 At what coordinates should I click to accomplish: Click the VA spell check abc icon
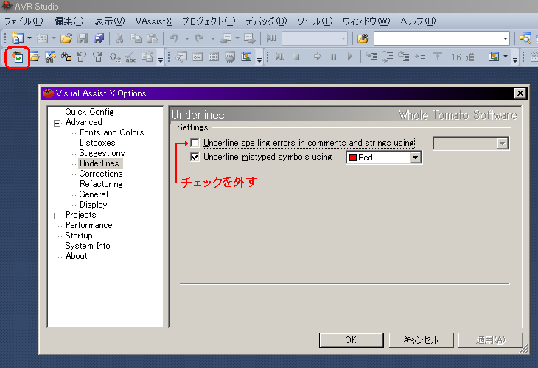(130, 57)
